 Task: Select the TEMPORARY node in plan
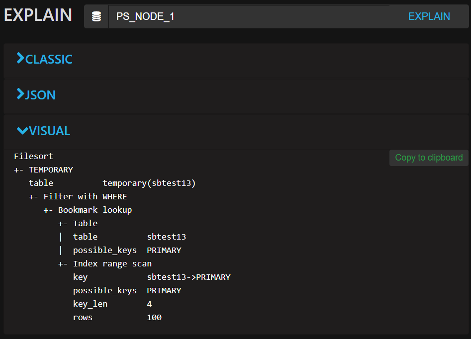click(x=51, y=170)
